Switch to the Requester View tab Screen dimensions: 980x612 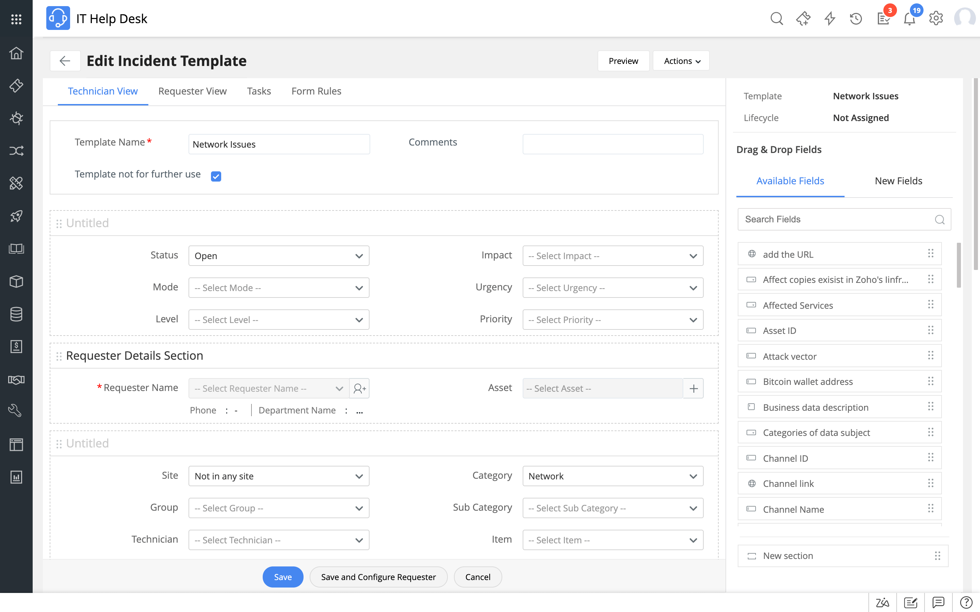click(192, 91)
